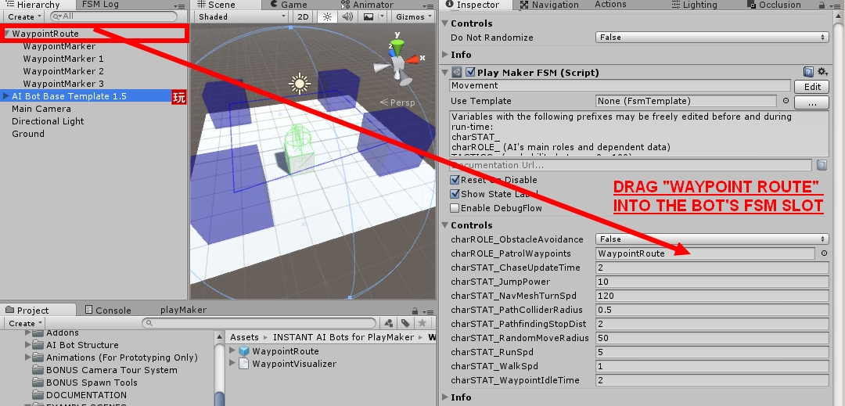Switch to Game tab
This screenshot has height=406, width=845.
[x=288, y=5]
